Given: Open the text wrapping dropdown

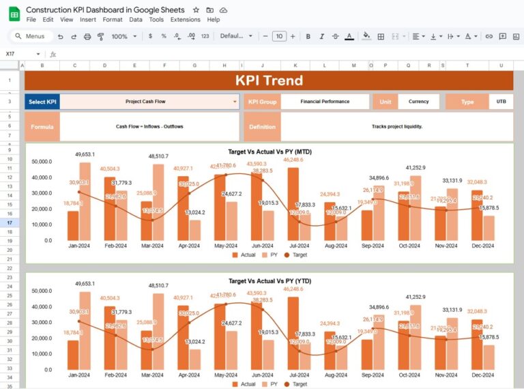Looking at the screenshot, I should (454, 36).
